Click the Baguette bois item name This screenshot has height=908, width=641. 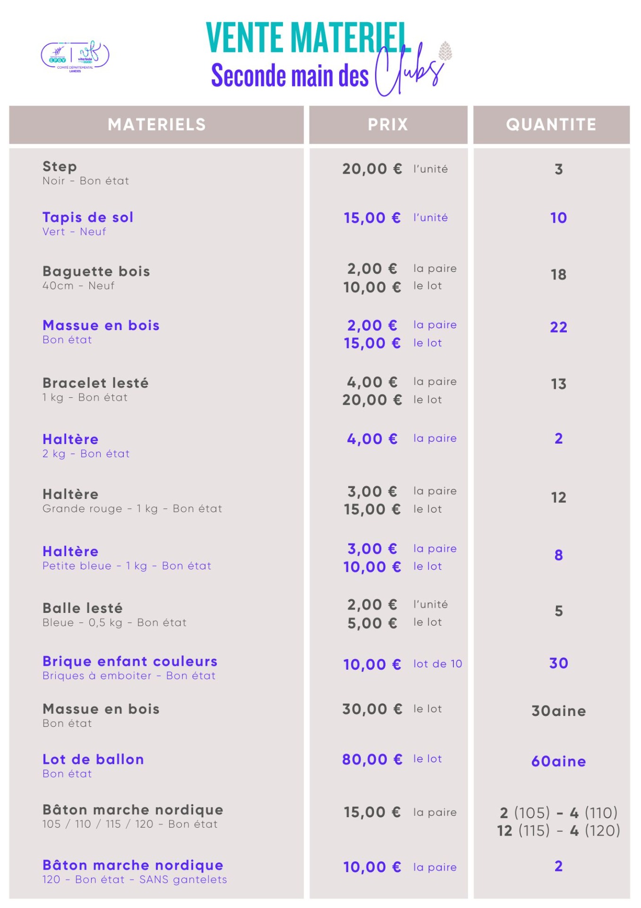pos(96,271)
